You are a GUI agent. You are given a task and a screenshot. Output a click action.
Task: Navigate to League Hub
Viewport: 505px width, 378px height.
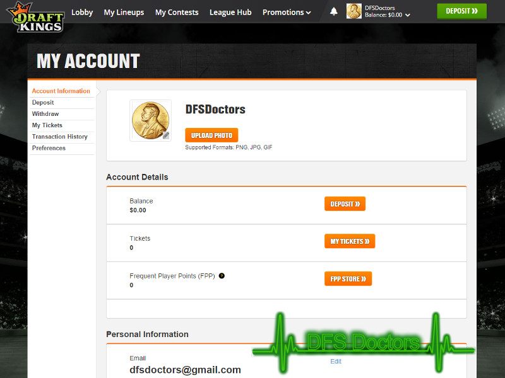230,12
